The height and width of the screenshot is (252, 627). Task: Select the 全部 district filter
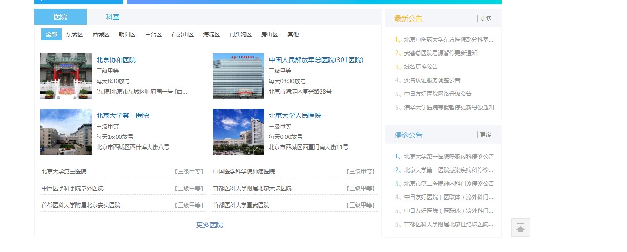tap(52, 34)
